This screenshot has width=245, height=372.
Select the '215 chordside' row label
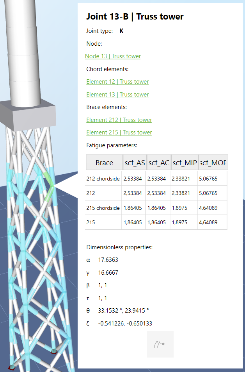pyautogui.click(x=103, y=208)
